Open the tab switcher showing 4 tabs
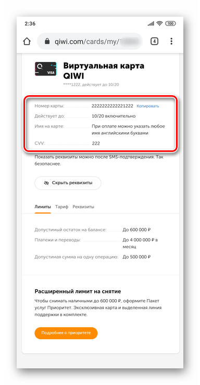This screenshot has height=385, width=200. 154,41
